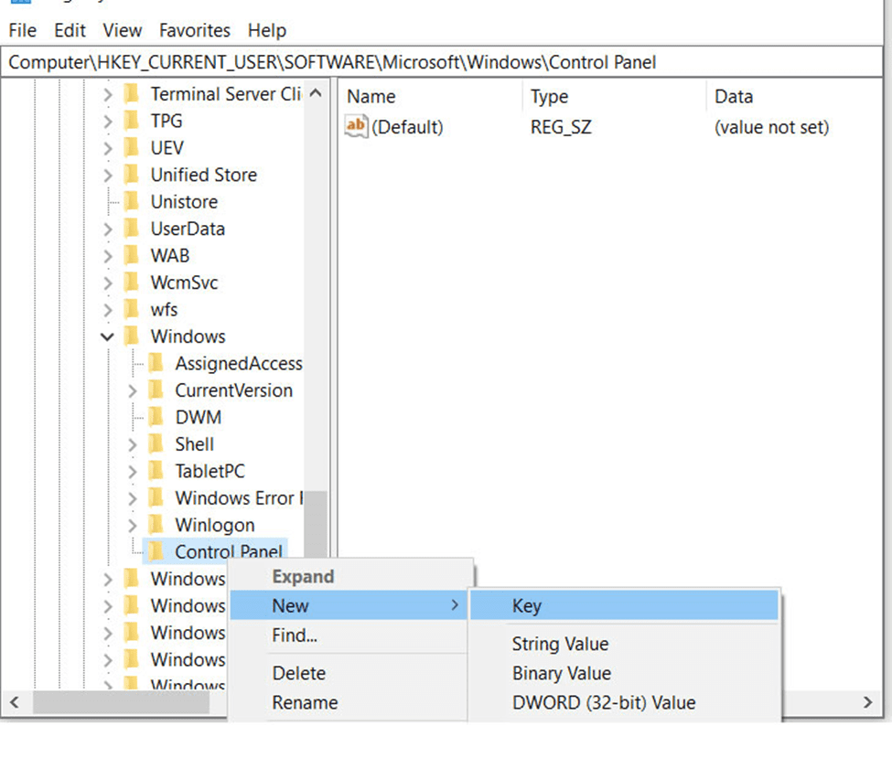Click the Winlogon folder icon
This screenshot has height=758, width=892.
[x=156, y=525]
